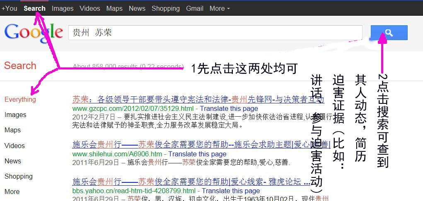This screenshot has width=423, height=201.
Task: Open Gmail from the top bar
Action: [195, 8]
